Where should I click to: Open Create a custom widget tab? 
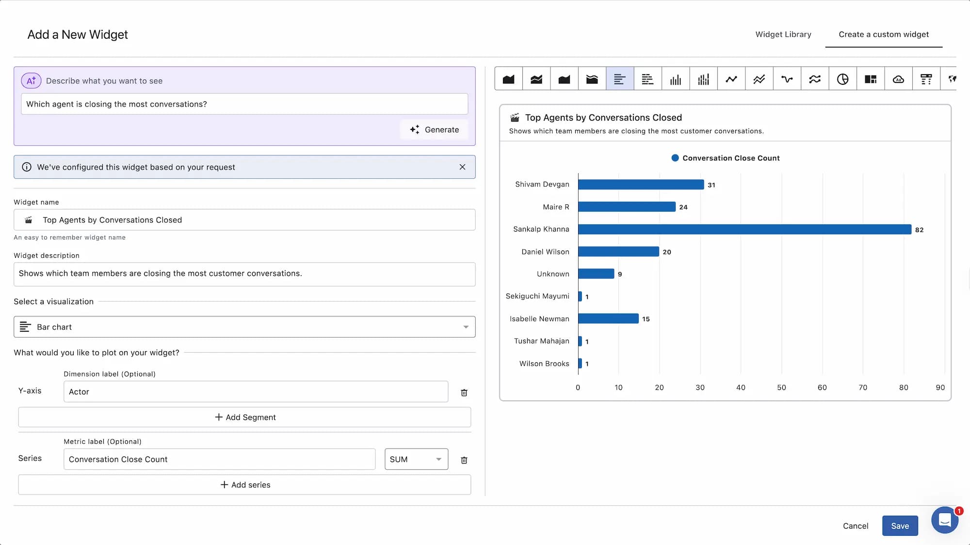click(x=883, y=34)
